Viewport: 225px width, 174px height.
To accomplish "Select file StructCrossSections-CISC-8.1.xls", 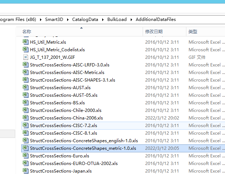I will (x=64, y=133).
